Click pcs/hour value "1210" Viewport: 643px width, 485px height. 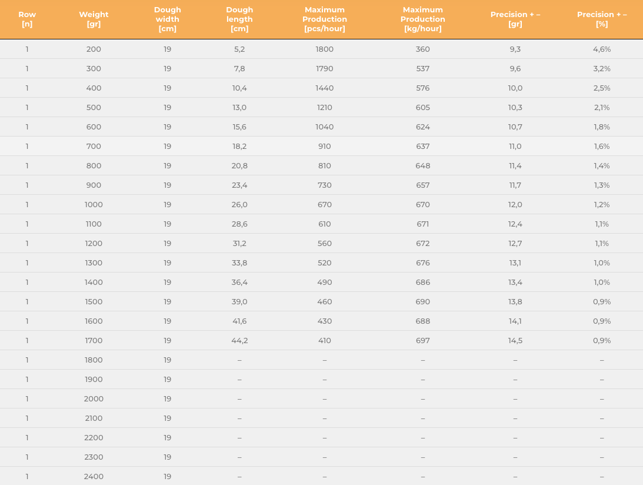[324, 108]
